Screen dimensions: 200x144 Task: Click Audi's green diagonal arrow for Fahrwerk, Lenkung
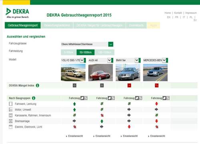(102, 104)
